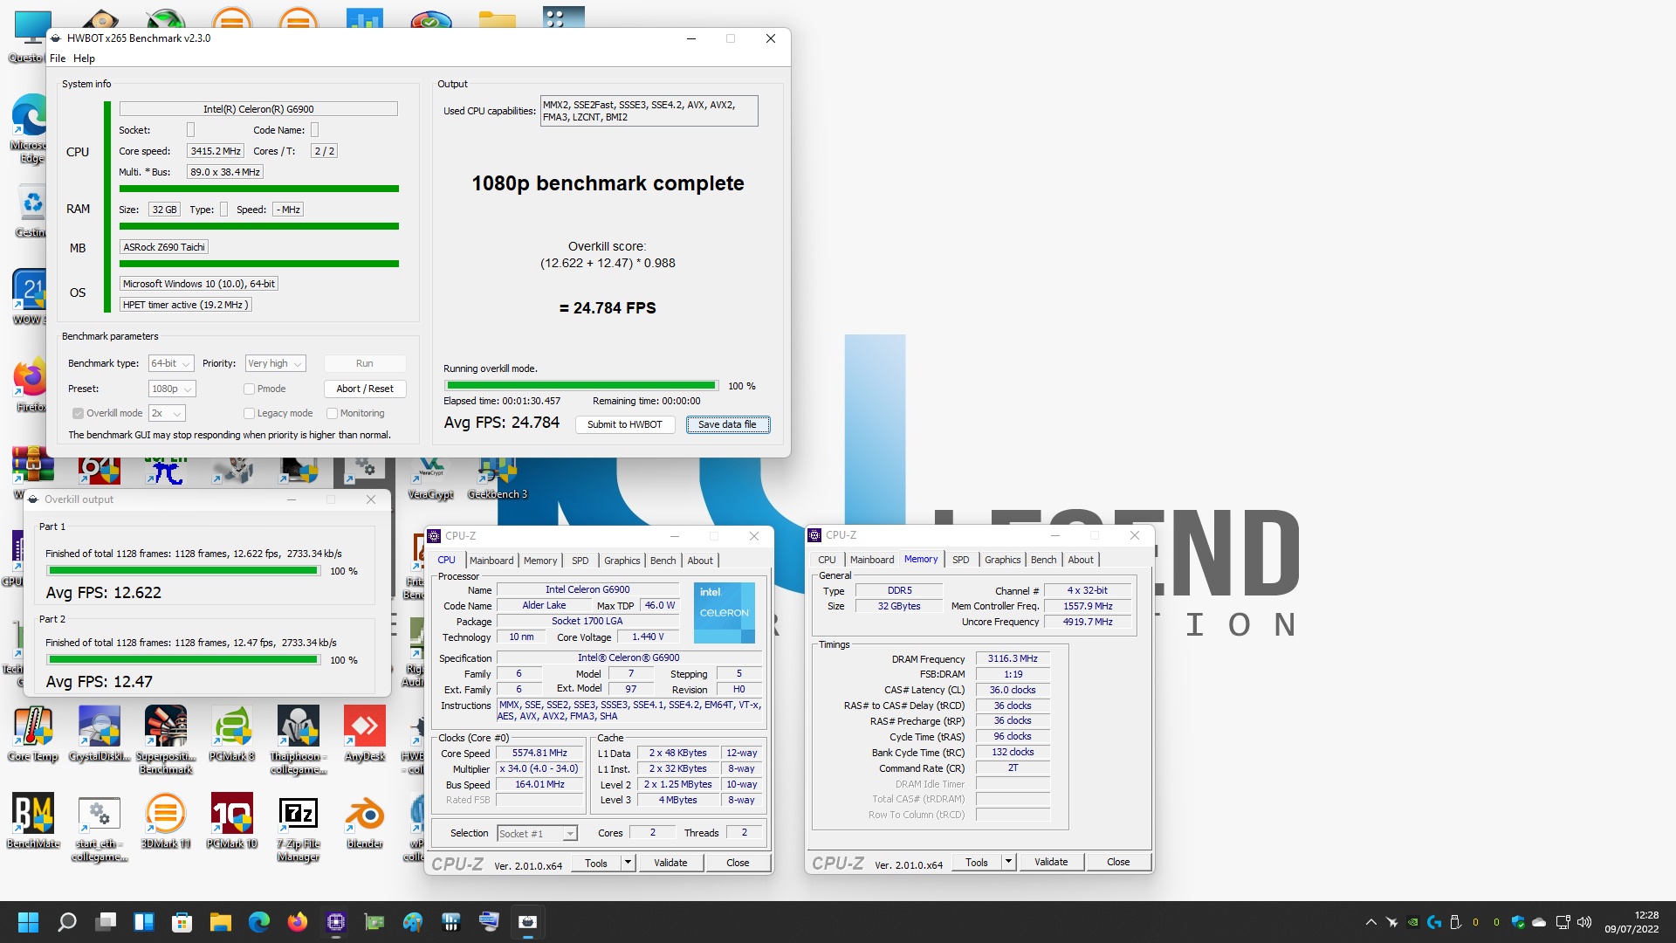1676x943 pixels.
Task: Click Tools button in CPU-Z CPU window
Action: (x=596, y=863)
